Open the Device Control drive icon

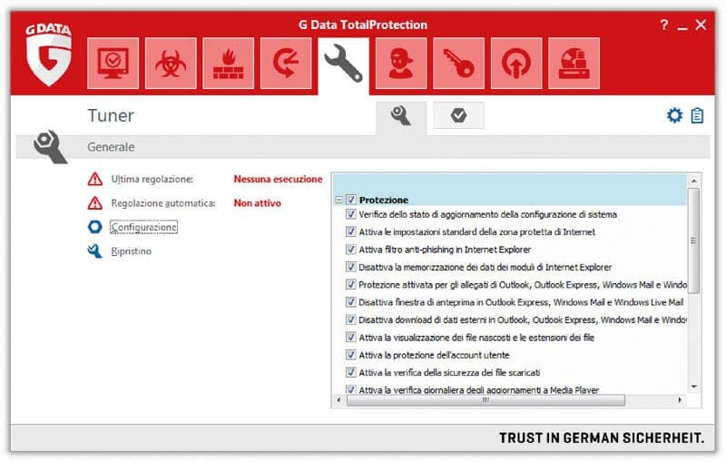coord(574,64)
